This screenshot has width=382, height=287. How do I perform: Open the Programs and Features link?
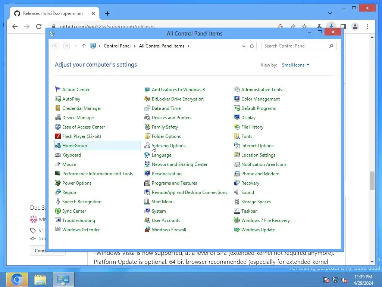pos(175,183)
